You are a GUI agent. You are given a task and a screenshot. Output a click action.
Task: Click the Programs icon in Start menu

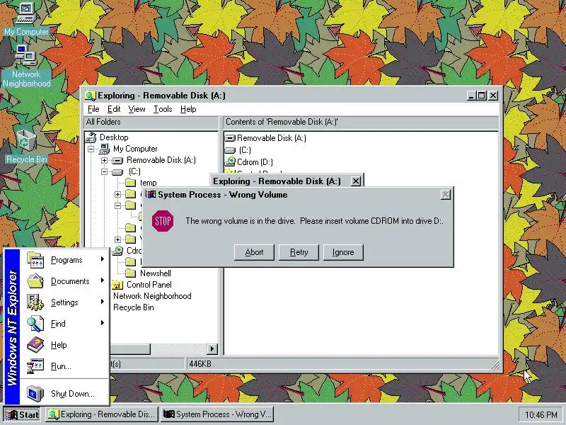pyautogui.click(x=35, y=260)
